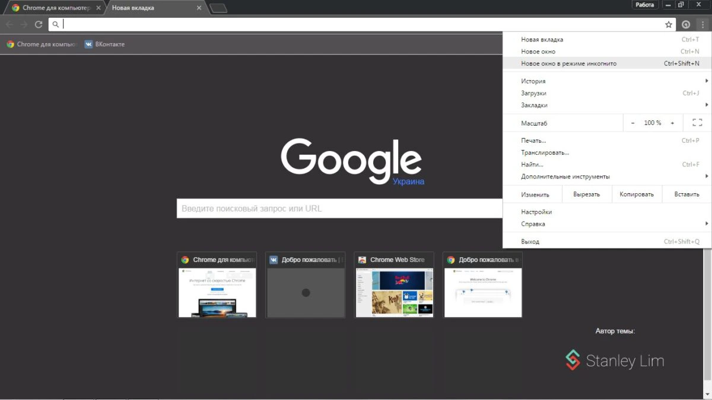712x400 pixels.
Task: Click the fullscreen icon in zoom row
Action: (x=697, y=123)
